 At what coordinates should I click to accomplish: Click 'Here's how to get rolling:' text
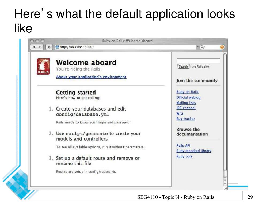tap(78, 98)
